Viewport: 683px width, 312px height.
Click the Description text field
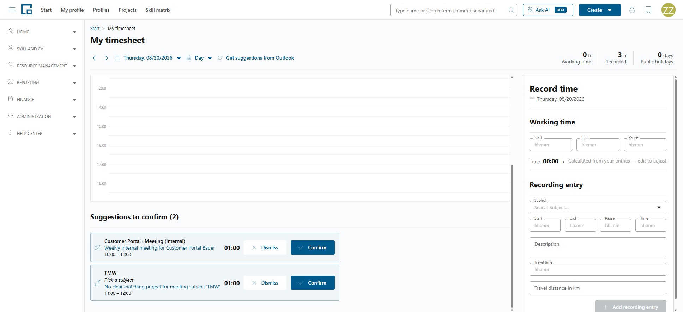[598, 247]
